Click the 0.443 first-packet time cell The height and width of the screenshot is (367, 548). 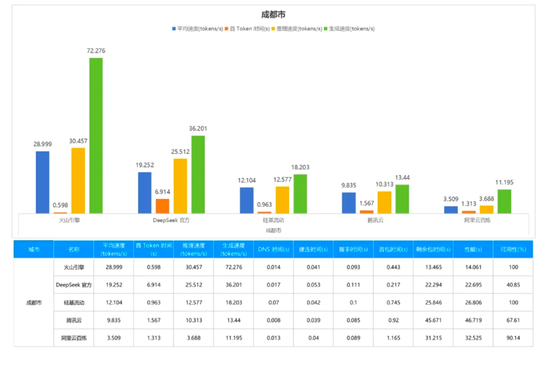pyautogui.click(x=394, y=267)
